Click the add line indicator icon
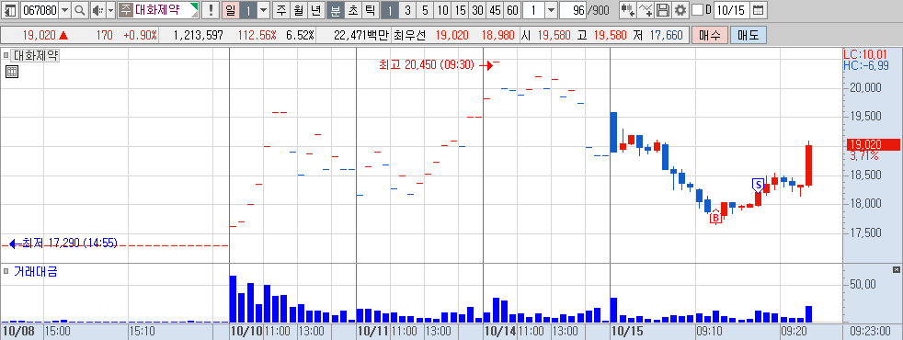903x340 pixels. (x=646, y=10)
